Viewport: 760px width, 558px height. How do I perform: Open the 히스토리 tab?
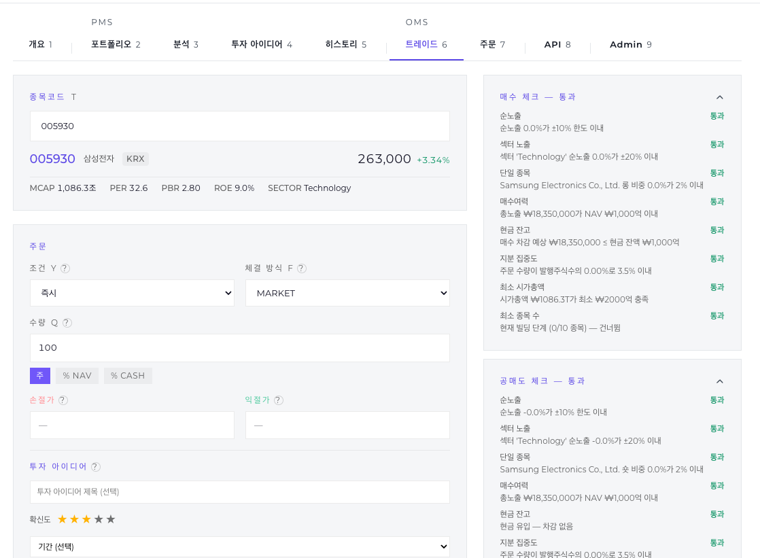(x=345, y=45)
